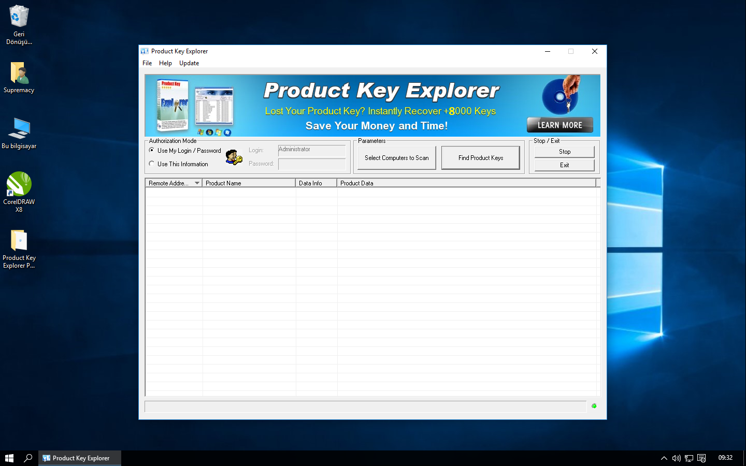The height and width of the screenshot is (466, 746).
Task: Launch CorelDRAW X8 desktop shortcut
Action: 19,192
